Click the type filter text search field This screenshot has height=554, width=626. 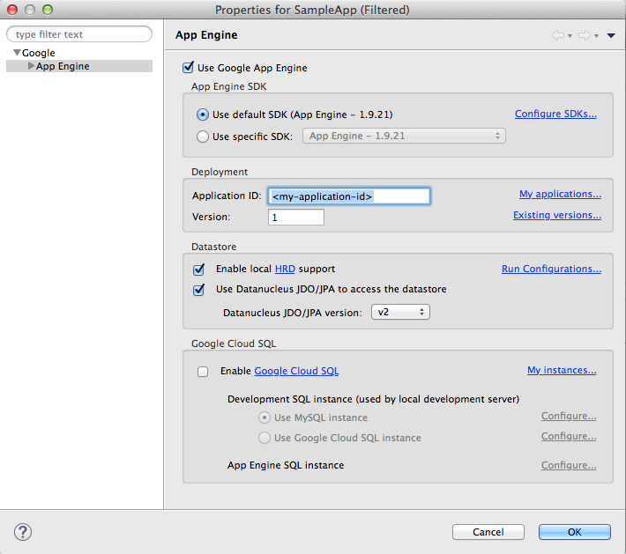(79, 34)
